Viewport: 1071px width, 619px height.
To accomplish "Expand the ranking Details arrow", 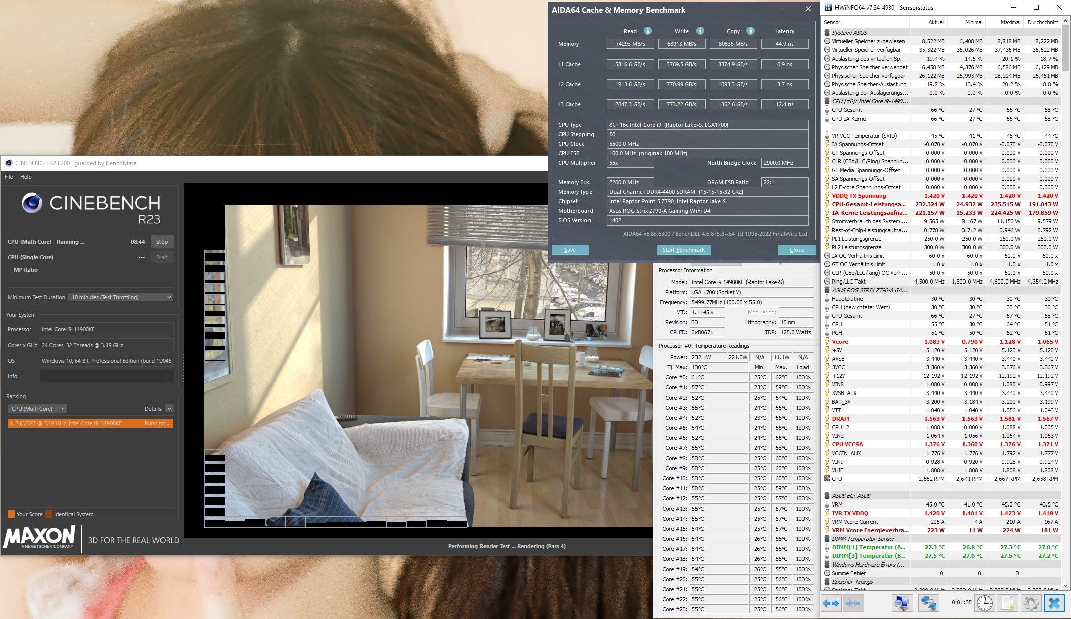I will (x=169, y=409).
